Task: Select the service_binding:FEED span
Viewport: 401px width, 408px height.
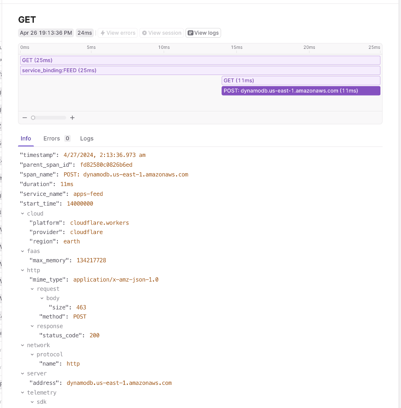Action: point(200,70)
